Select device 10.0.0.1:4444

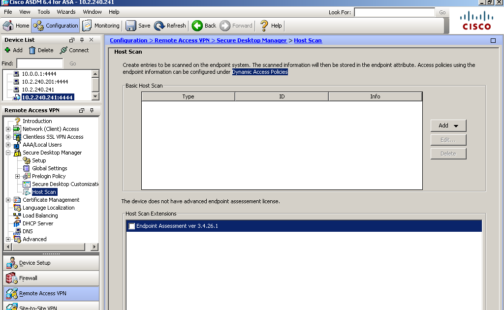pos(39,74)
